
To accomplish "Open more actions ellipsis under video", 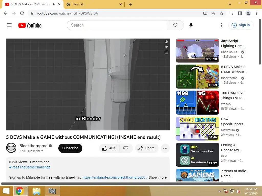I will 165,148.
